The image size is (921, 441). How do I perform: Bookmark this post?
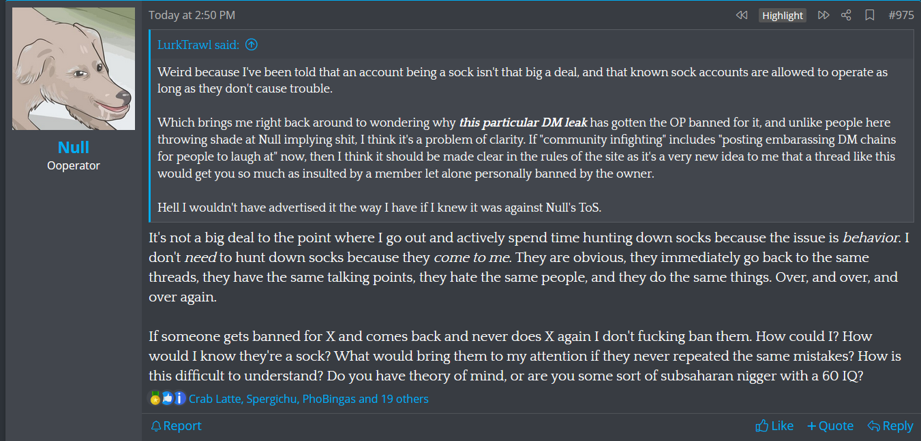870,15
